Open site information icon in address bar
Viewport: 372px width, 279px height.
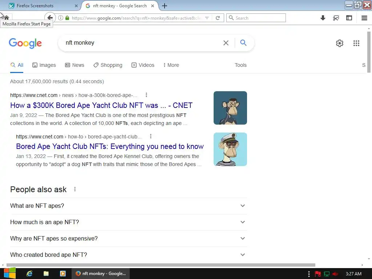(x=61, y=18)
